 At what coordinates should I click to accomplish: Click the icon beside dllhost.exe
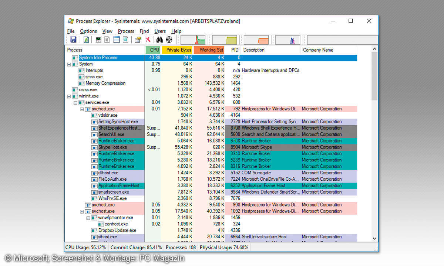(94, 173)
